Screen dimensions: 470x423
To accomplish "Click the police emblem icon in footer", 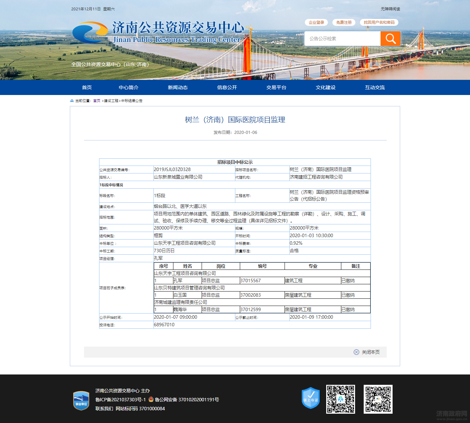I will click(151, 400).
